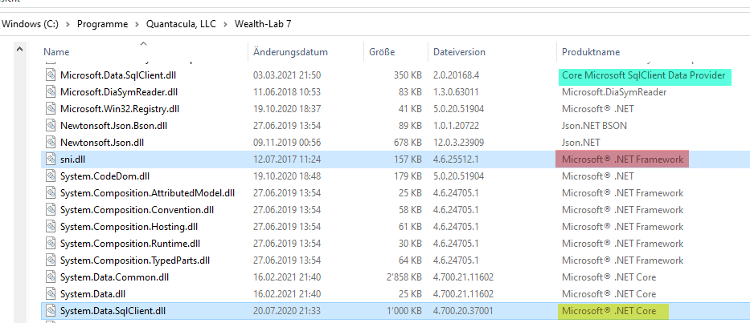Sort by Produktname column header
Screen dimensions: 750x323
coord(591,52)
